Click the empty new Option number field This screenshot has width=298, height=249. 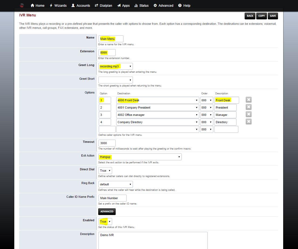[107, 129]
